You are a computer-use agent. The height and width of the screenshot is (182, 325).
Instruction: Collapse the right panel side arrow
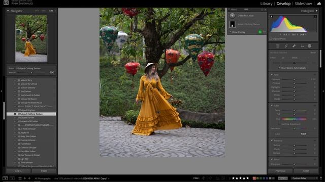[323, 91]
